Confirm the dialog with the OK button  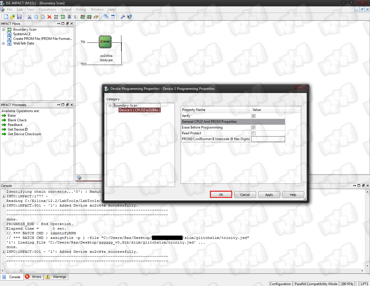coord(221,195)
